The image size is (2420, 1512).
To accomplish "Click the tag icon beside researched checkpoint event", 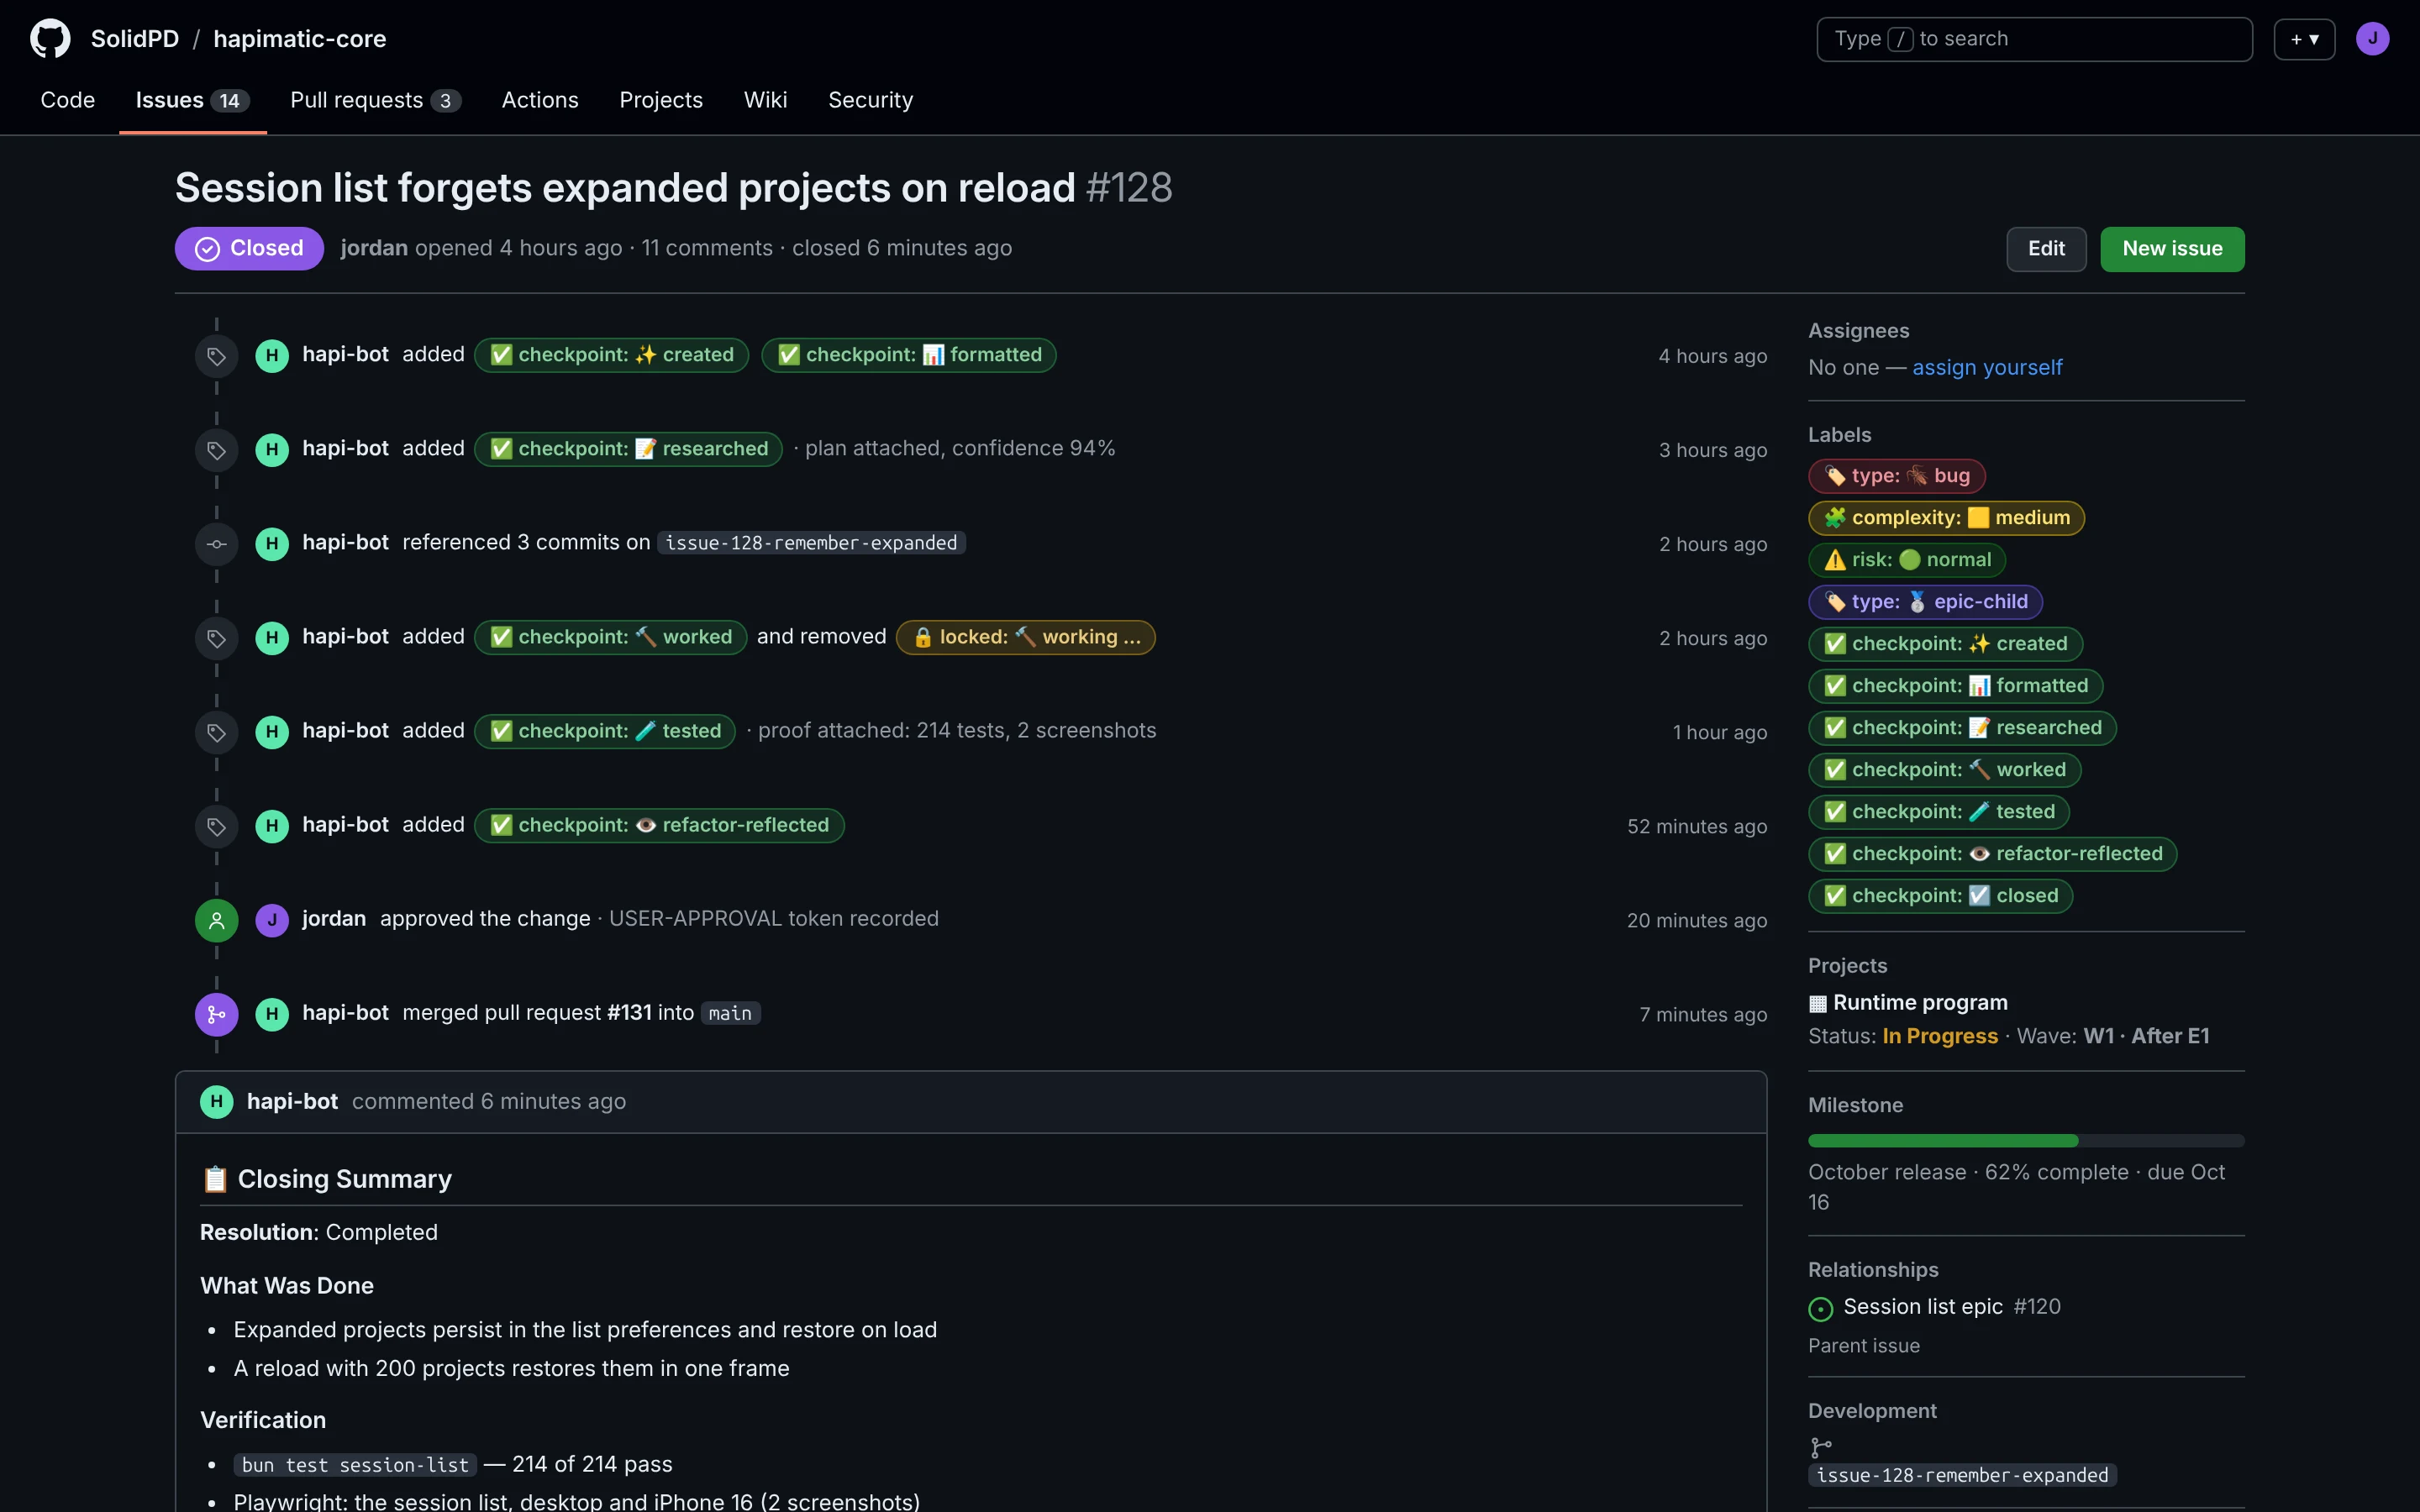I will coord(216,450).
